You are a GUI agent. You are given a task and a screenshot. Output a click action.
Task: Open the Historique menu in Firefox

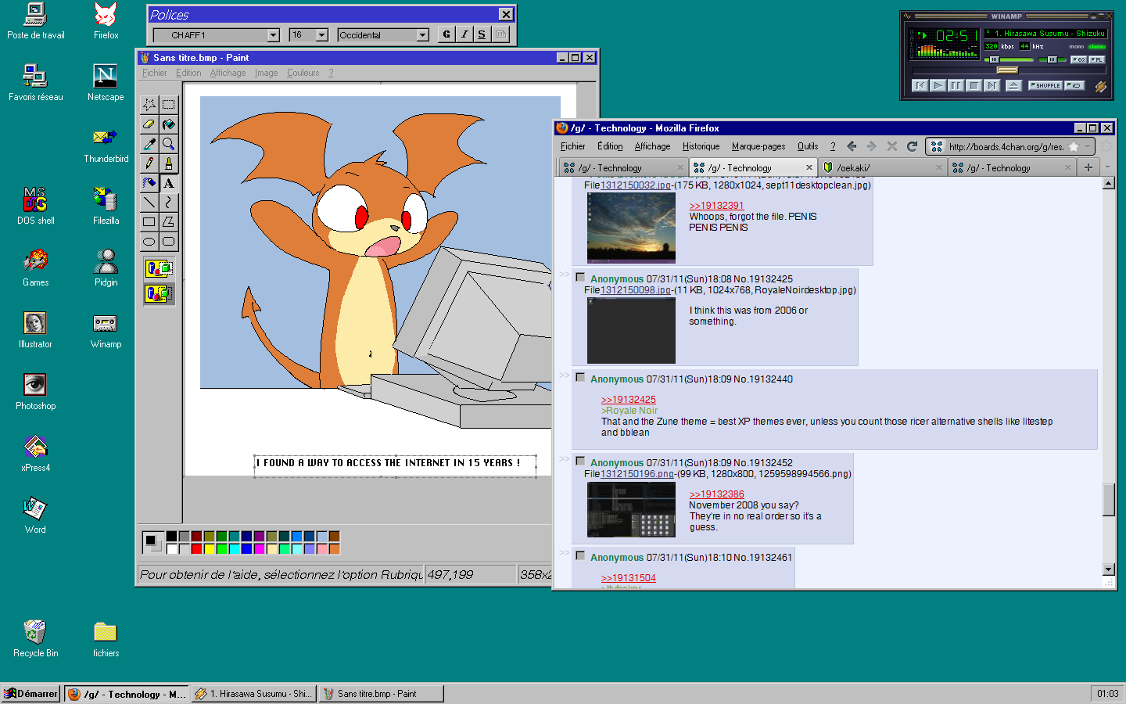point(701,146)
